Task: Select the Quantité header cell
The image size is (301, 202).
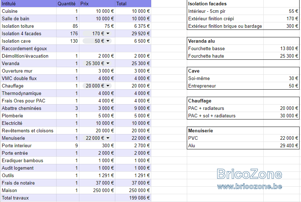Action: click(68, 4)
